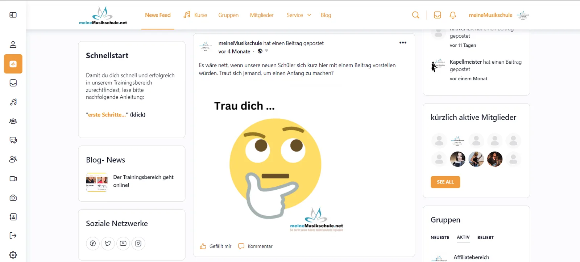The height and width of the screenshot is (262, 580).
Task: Select the highlighted activity feed sidebar icon
Action: (13, 64)
